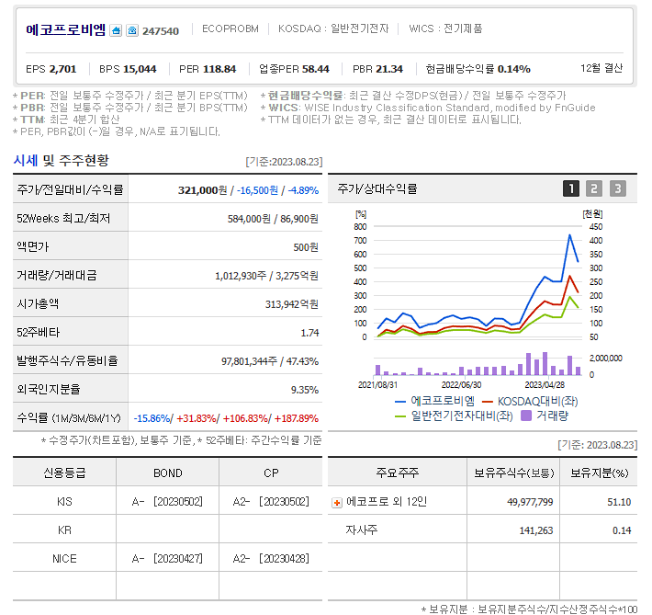652x615 pixels.
Task: Click the 자사주 shareholder row
Action: [x=361, y=530]
